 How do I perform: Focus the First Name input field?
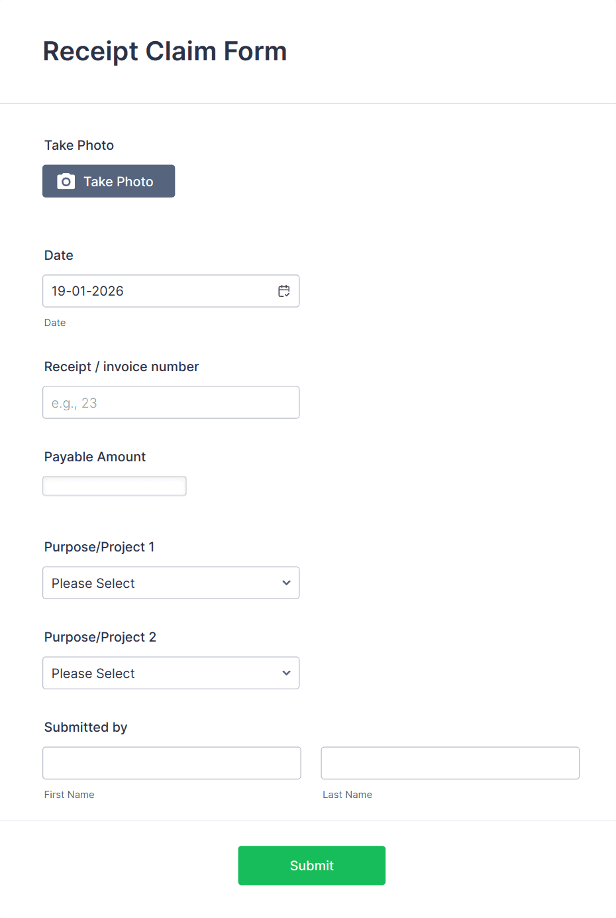[172, 762]
